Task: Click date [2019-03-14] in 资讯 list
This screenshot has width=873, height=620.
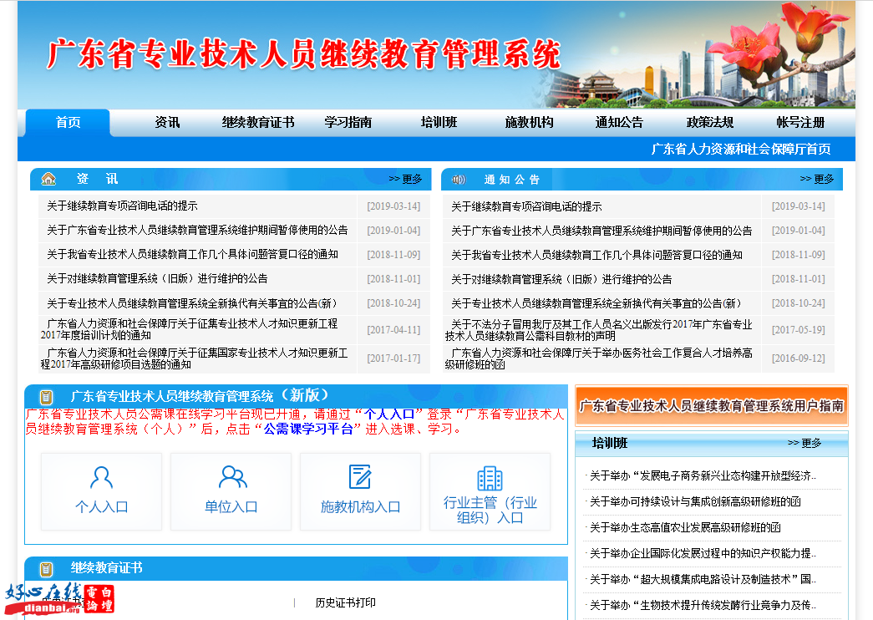Action: (x=393, y=206)
